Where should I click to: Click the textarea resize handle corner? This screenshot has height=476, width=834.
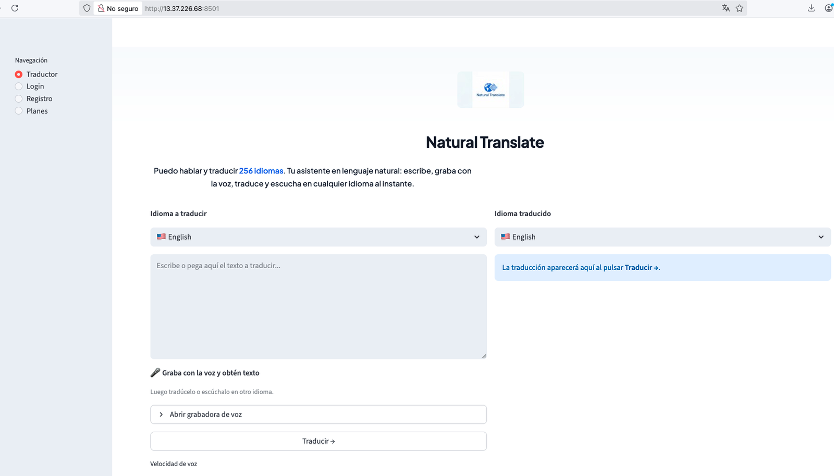tap(484, 356)
